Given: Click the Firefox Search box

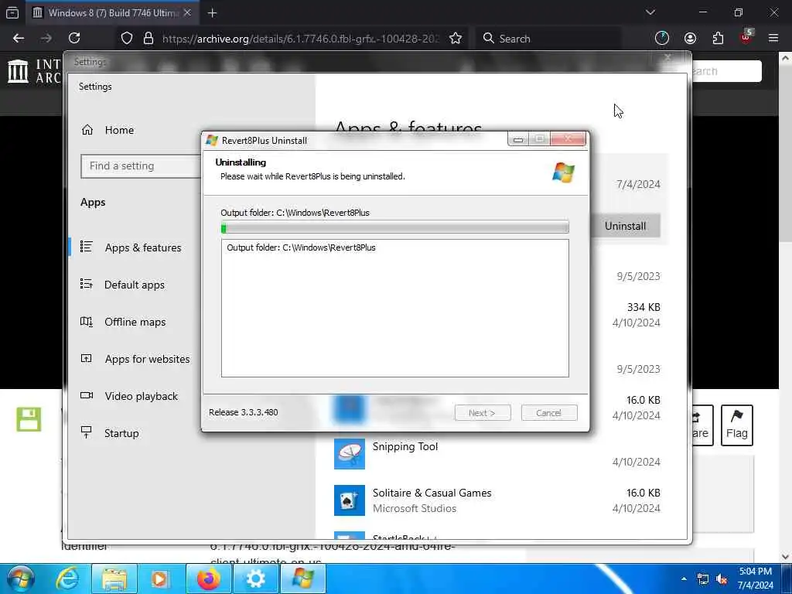Looking at the screenshot, I should (549, 39).
